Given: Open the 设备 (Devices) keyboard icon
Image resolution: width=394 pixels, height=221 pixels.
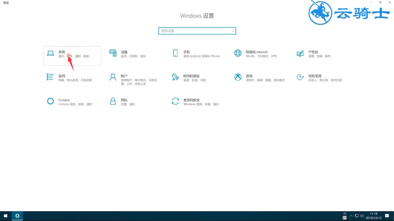Looking at the screenshot, I should 113,53.
